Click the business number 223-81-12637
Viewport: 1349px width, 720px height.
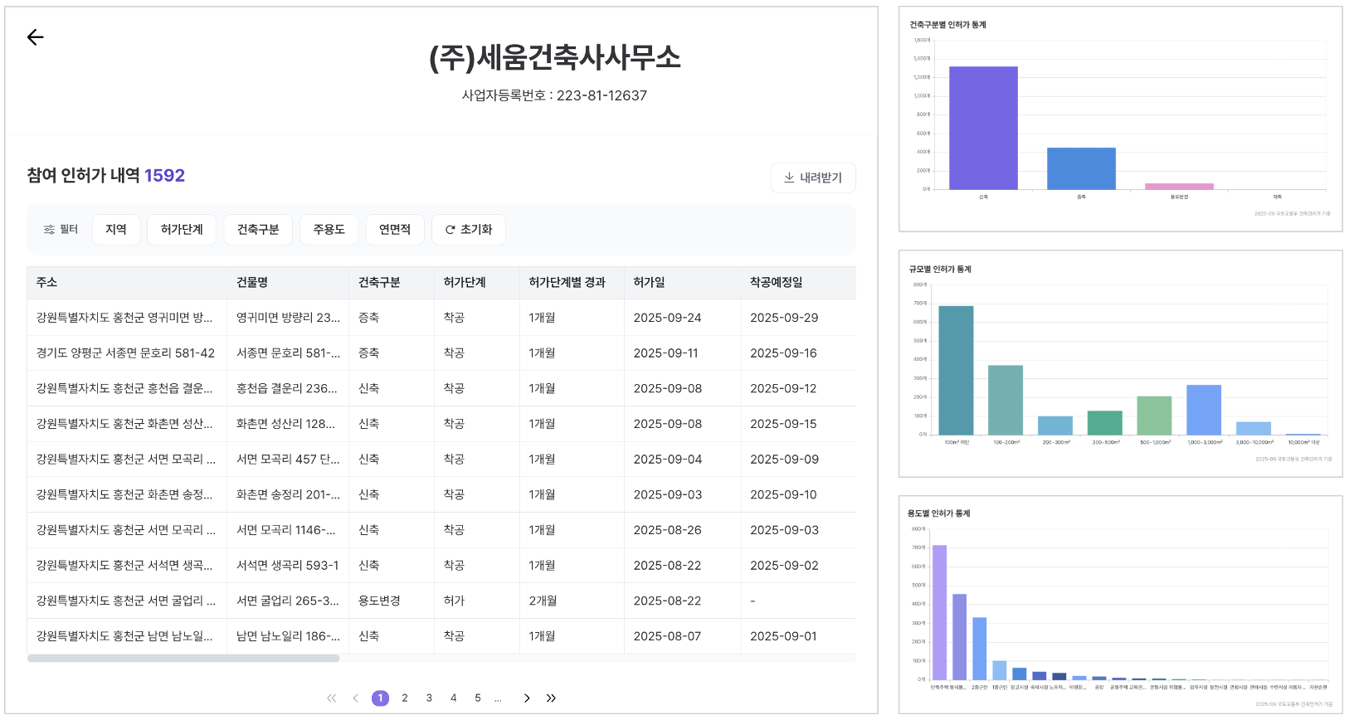[x=601, y=95]
